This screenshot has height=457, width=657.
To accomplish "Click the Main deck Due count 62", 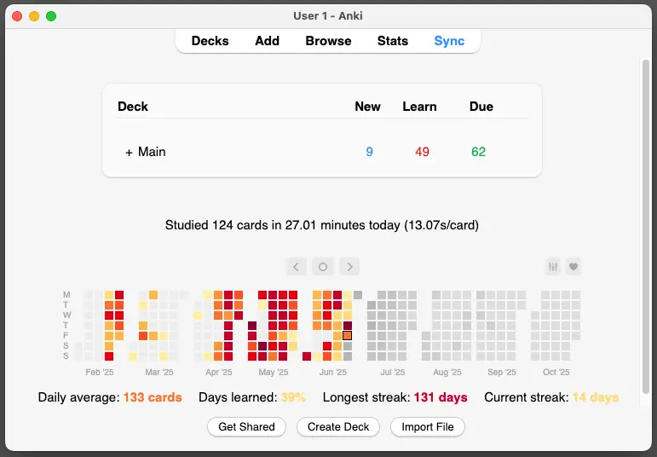I will tap(479, 152).
